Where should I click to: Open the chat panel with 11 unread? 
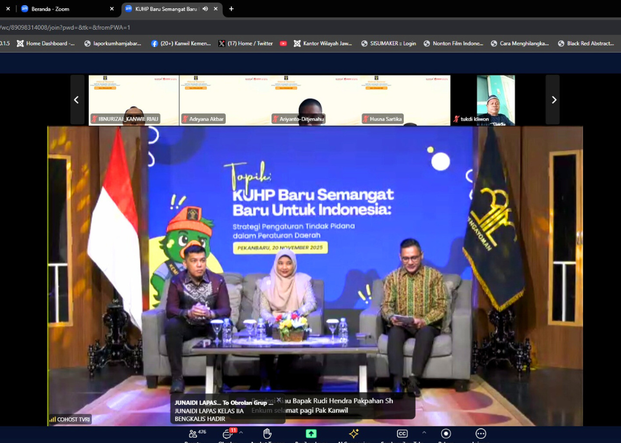(x=227, y=434)
